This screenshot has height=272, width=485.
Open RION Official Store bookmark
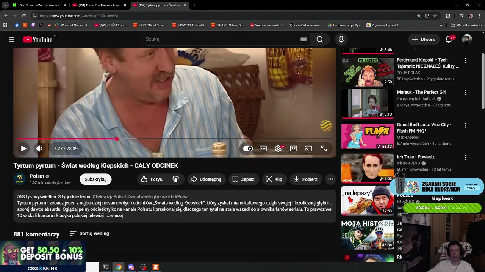coord(150,25)
